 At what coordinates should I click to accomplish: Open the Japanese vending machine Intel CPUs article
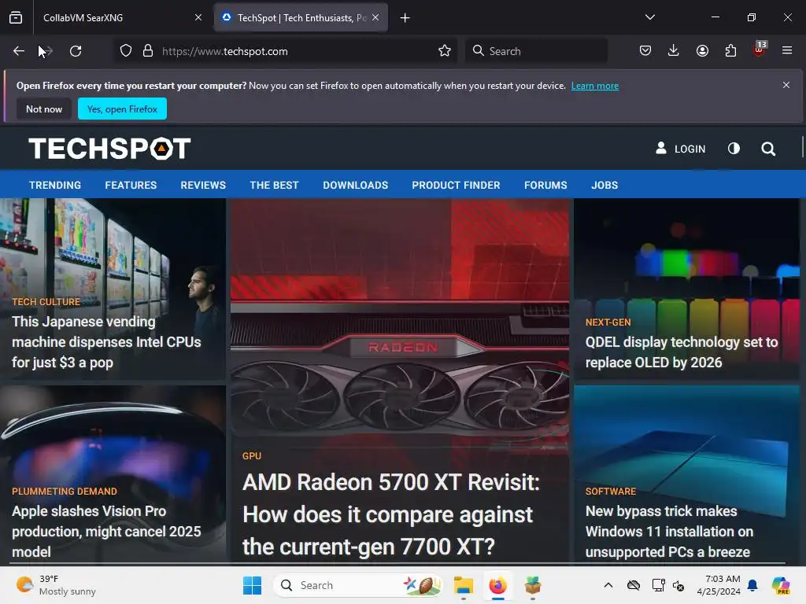tap(106, 342)
